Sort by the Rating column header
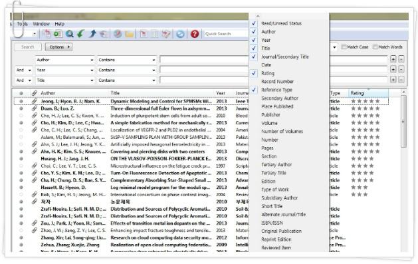The width and height of the screenshot is (418, 264). pos(368,93)
